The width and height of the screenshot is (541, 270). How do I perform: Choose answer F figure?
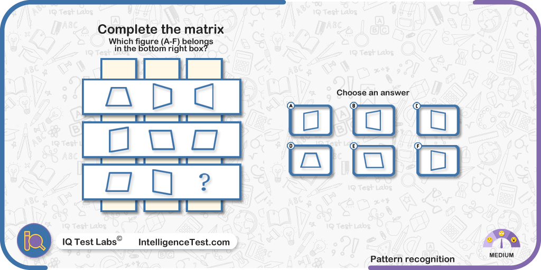pos(438,160)
